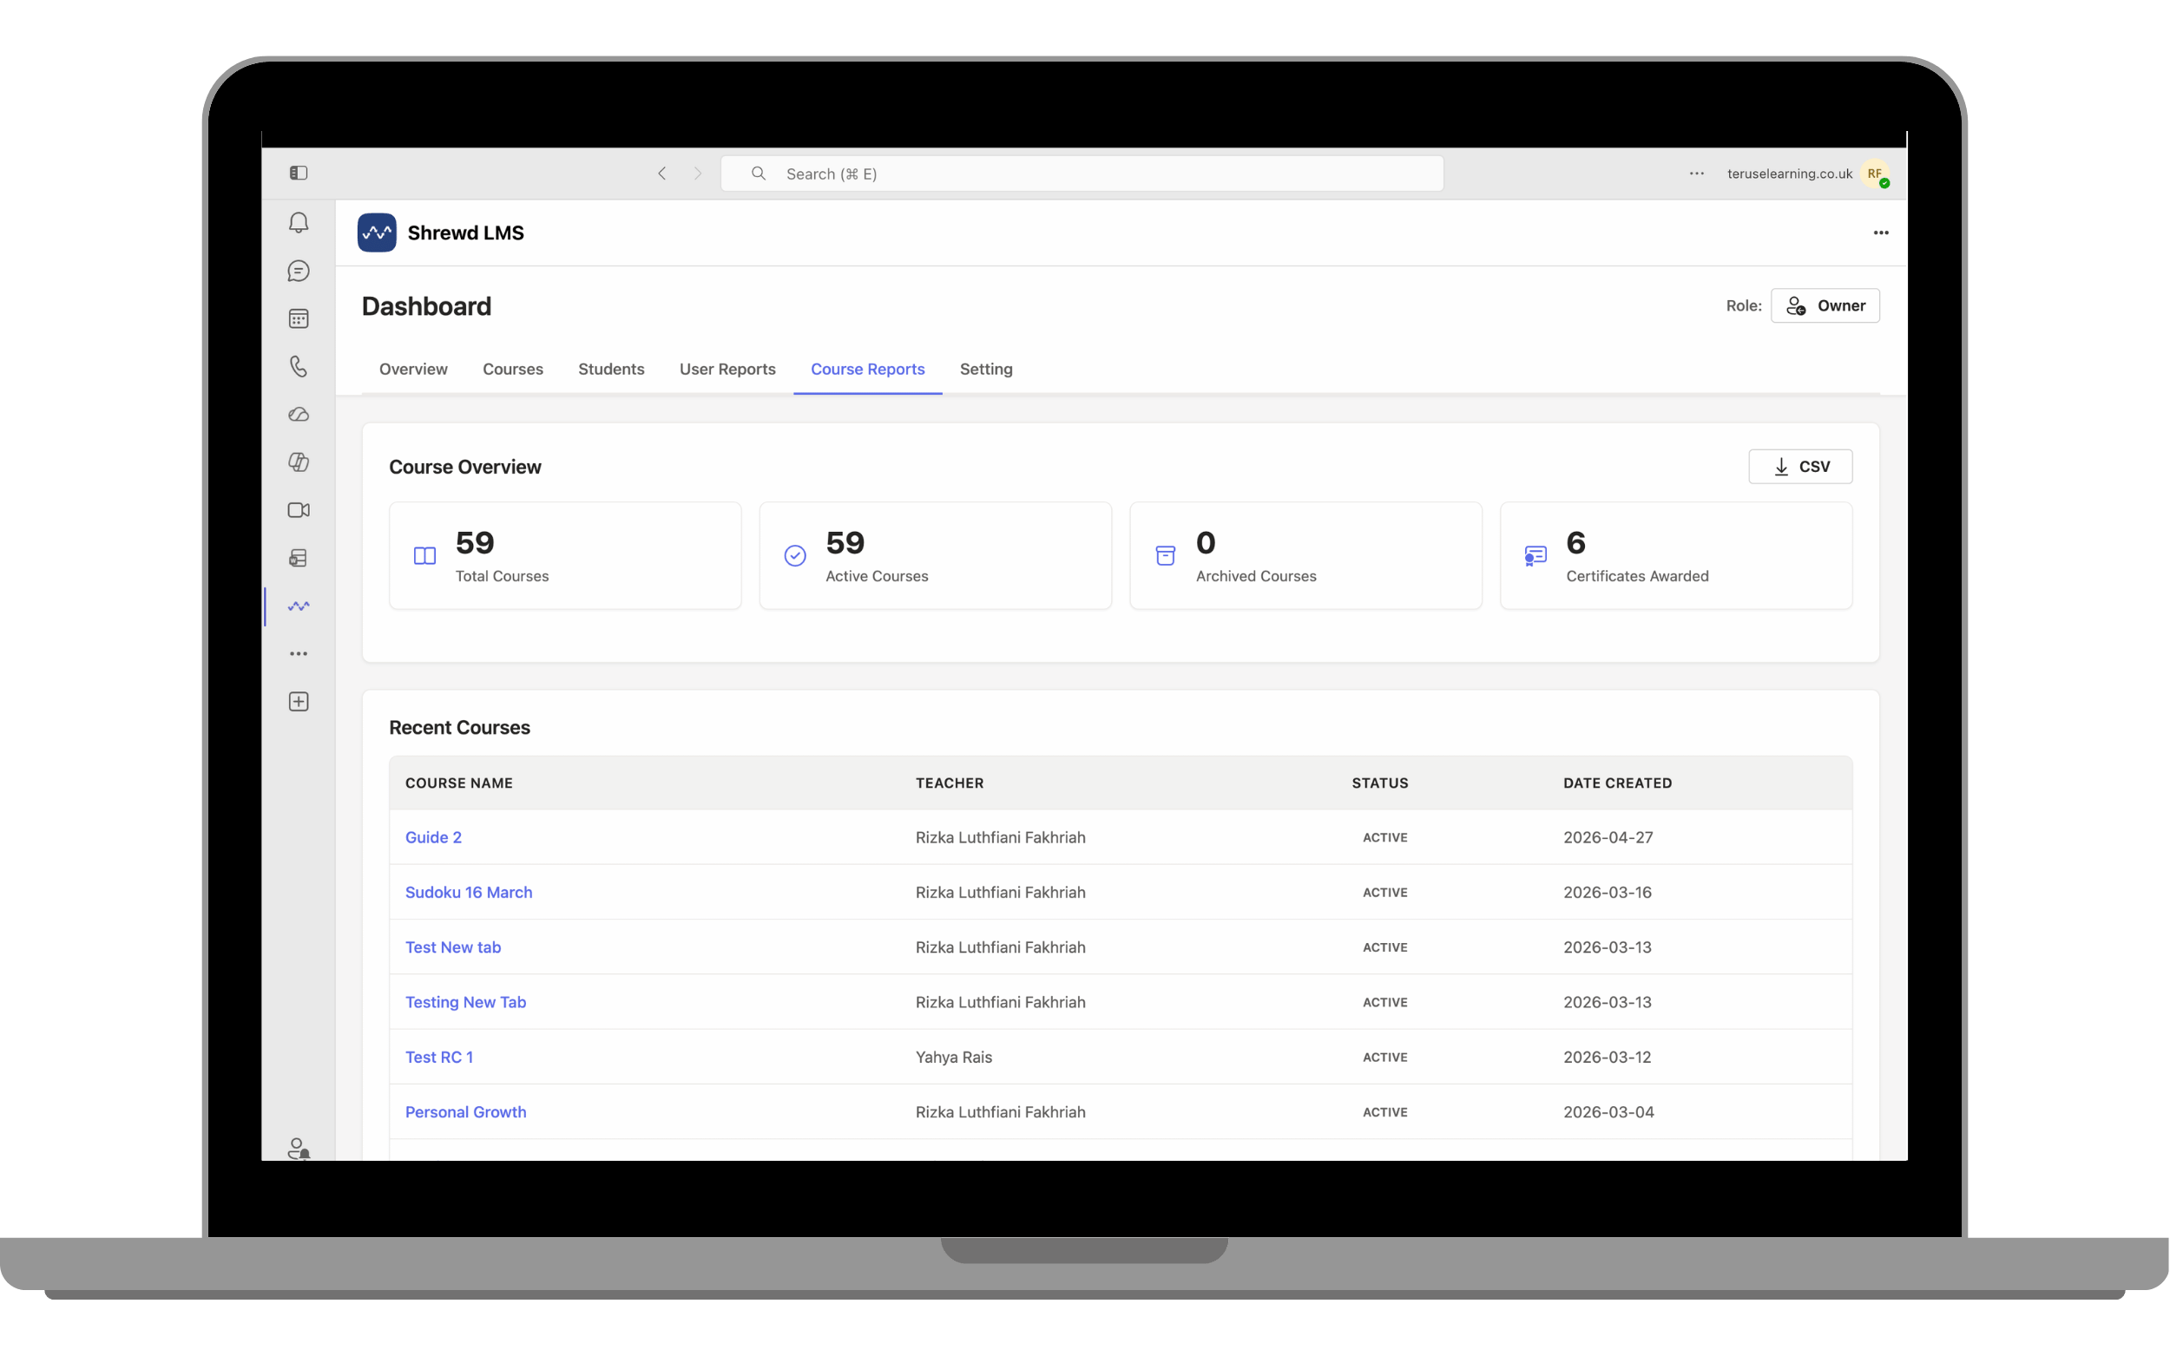The width and height of the screenshot is (2170, 1356).
Task: Click the Active Courses checkmark icon
Action: point(795,556)
